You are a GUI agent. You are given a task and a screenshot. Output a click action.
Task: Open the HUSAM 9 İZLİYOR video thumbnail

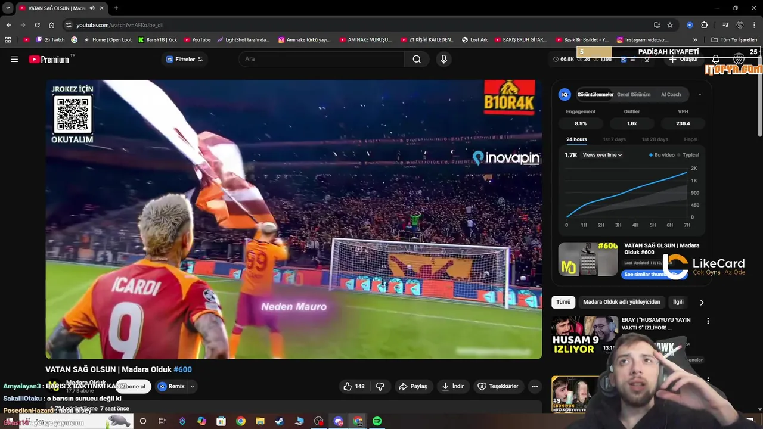[584, 335]
